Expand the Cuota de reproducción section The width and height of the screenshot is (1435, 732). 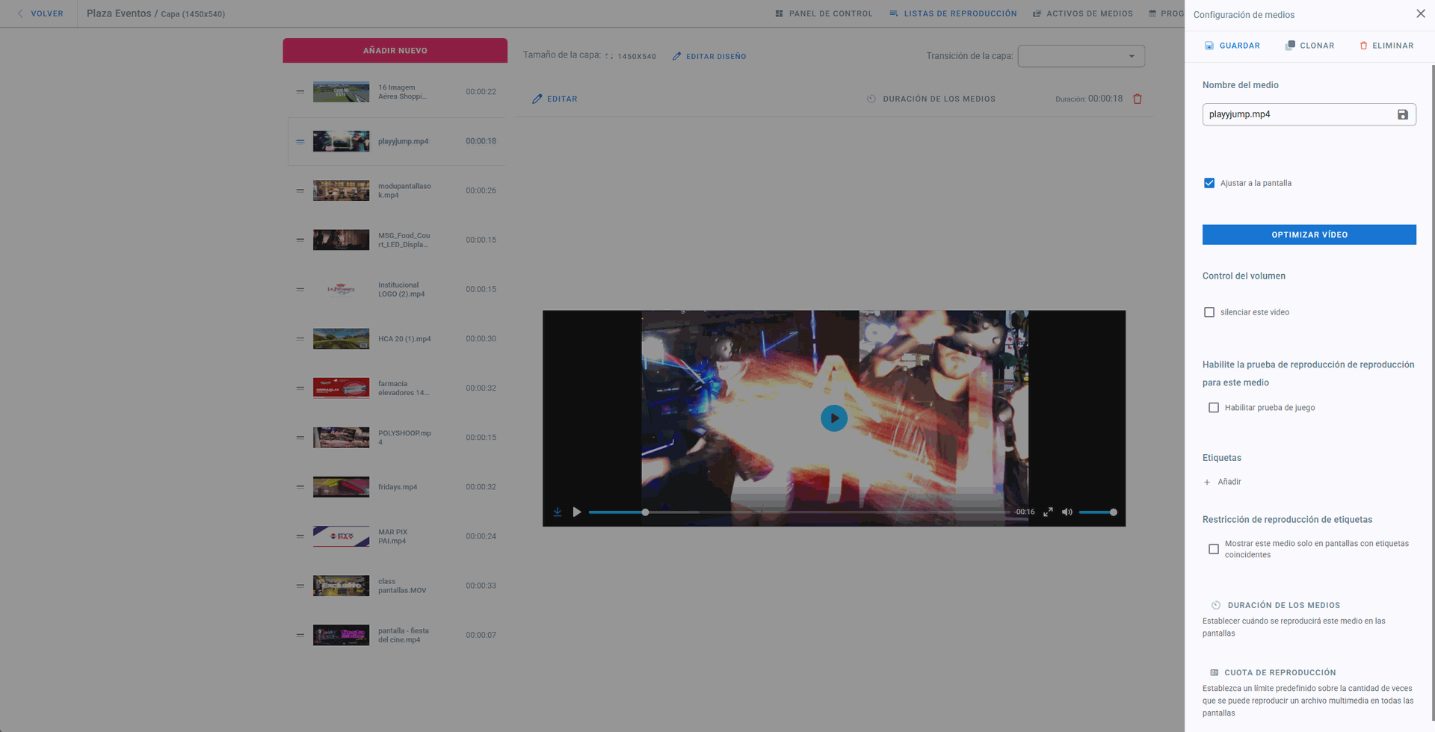pos(1280,672)
